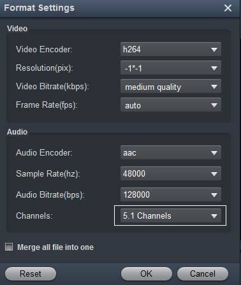241x285 pixels.
Task: Click the Video Encoder: label
Action: (44, 50)
